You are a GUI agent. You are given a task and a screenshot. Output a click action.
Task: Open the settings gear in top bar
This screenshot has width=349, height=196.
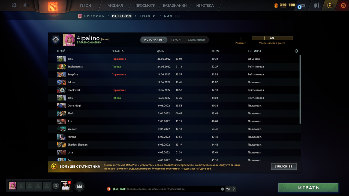click(14, 5)
